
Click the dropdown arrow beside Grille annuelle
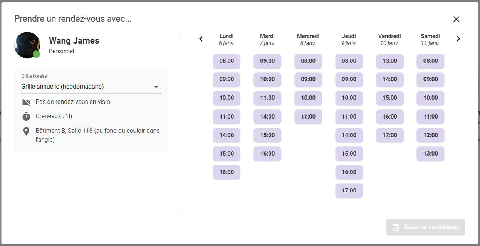[156, 87]
